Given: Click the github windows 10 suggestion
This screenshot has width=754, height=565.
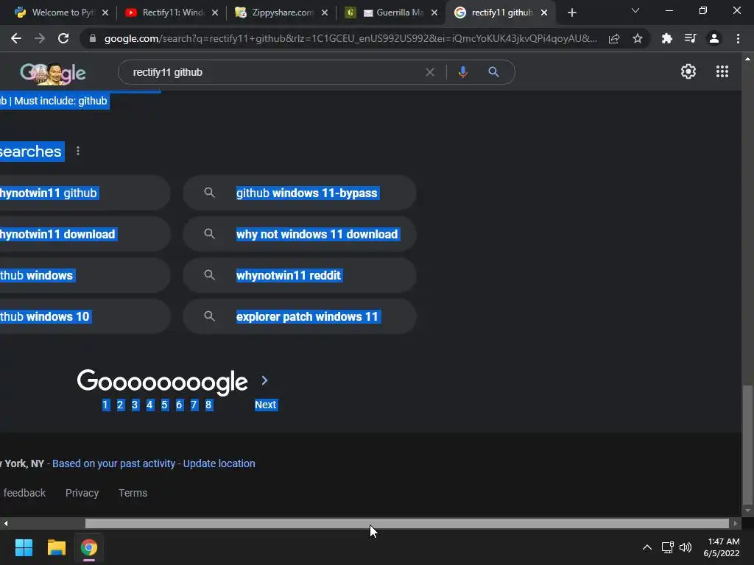Looking at the screenshot, I should tap(85, 316).
